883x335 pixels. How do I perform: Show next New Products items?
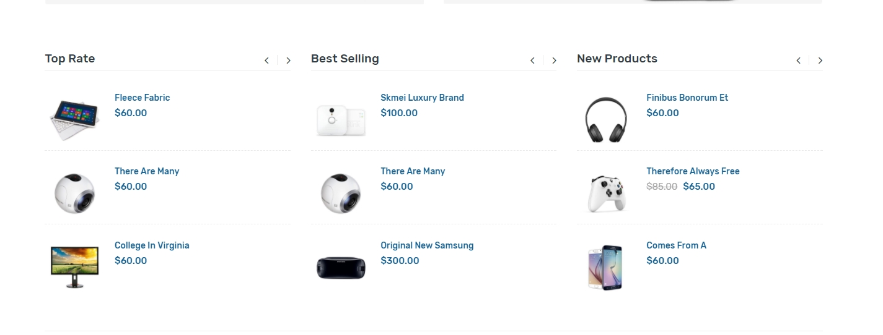coord(820,61)
